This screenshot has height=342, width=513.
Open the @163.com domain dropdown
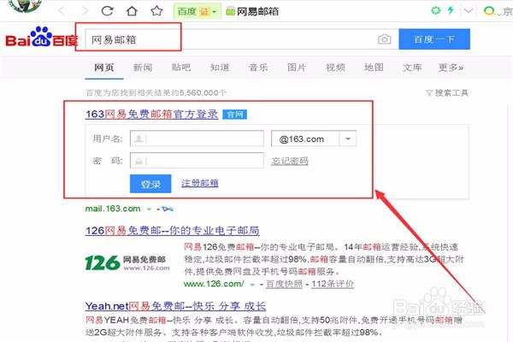point(314,139)
